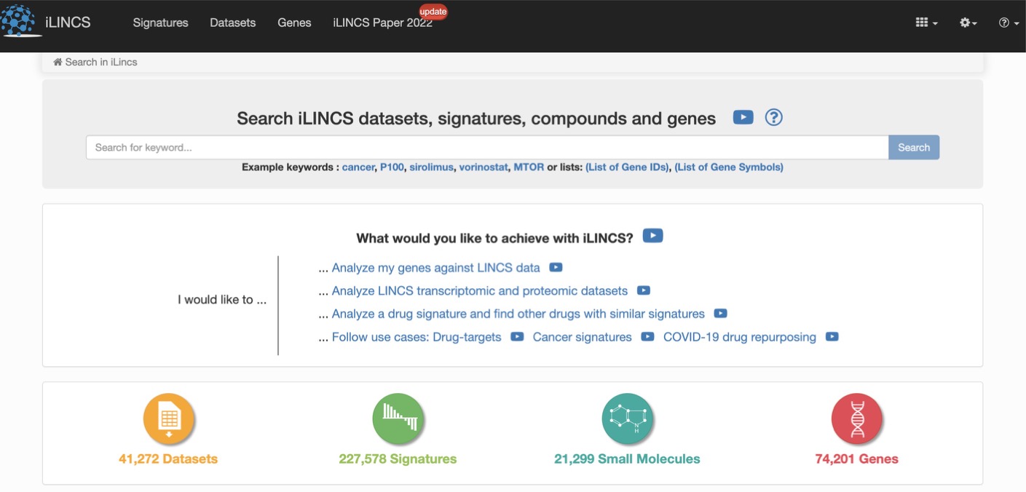Play video beside the Drug-targets use case

tap(517, 336)
